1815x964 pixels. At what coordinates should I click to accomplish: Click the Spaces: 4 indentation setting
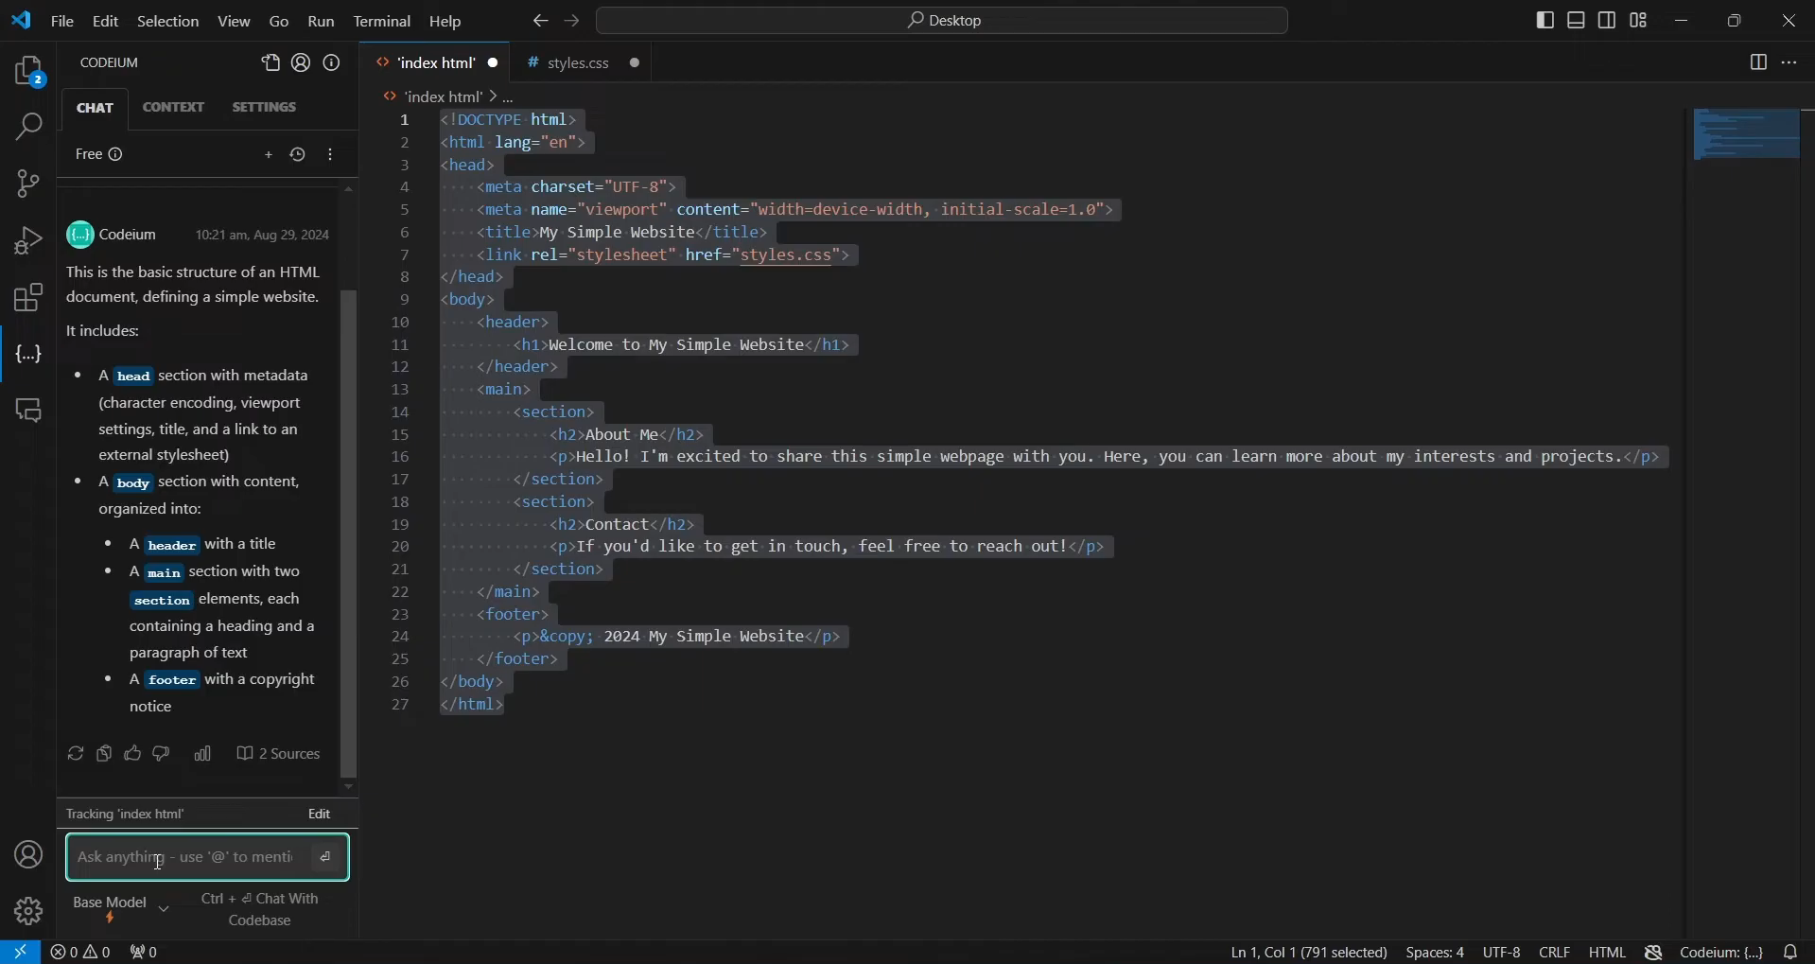(1435, 953)
